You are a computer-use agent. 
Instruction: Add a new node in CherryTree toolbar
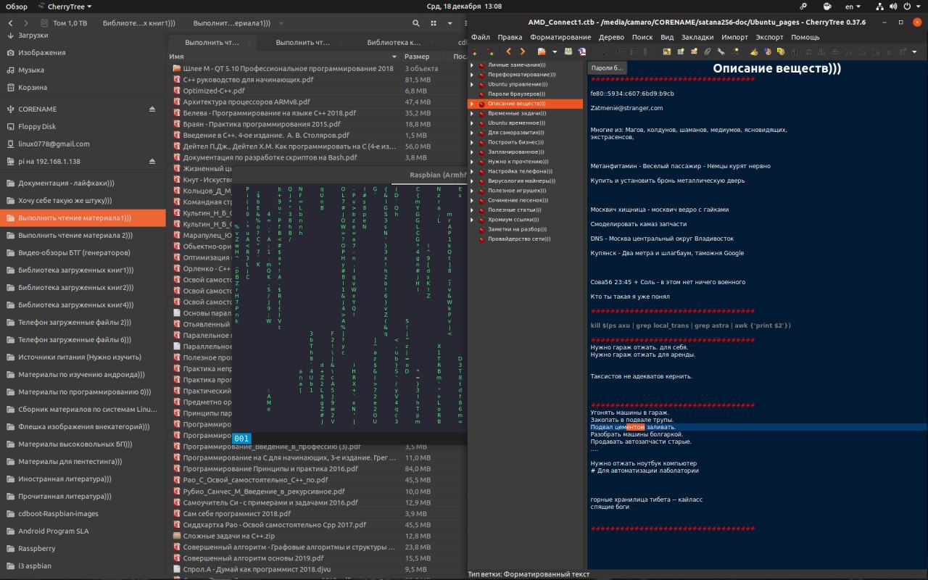474,51
